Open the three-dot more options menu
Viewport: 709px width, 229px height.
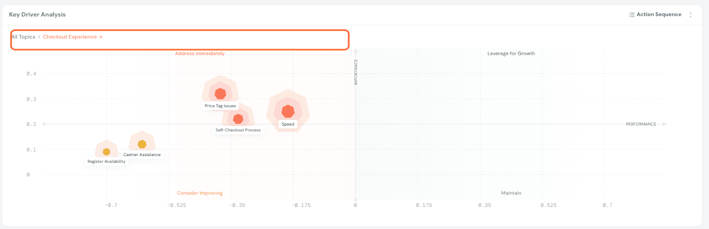coord(690,15)
